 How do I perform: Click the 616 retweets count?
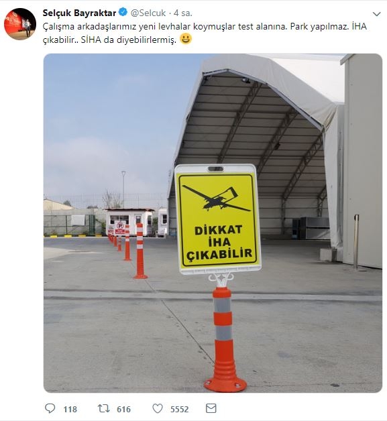(x=123, y=409)
